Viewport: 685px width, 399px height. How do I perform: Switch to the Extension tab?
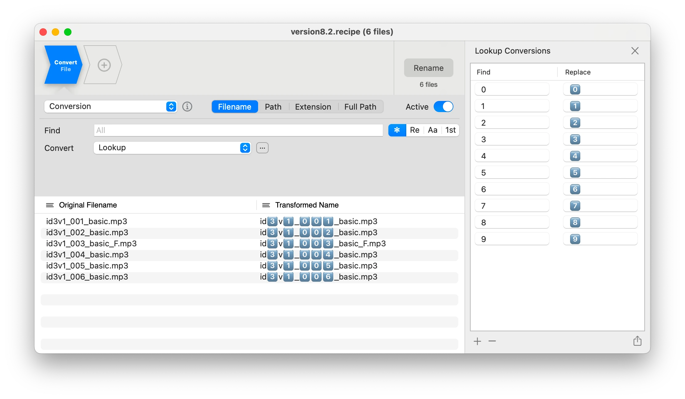(313, 107)
